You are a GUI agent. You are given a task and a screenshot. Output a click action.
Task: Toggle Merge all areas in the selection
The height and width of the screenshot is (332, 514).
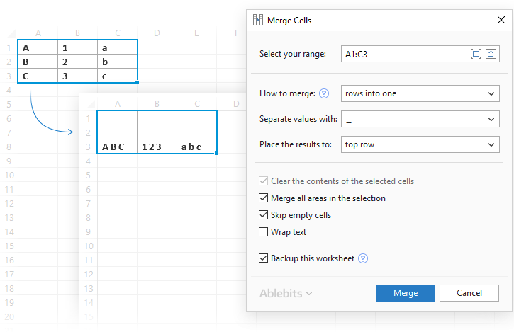point(264,198)
